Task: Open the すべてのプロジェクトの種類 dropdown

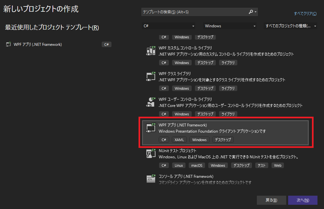Action: (290, 26)
